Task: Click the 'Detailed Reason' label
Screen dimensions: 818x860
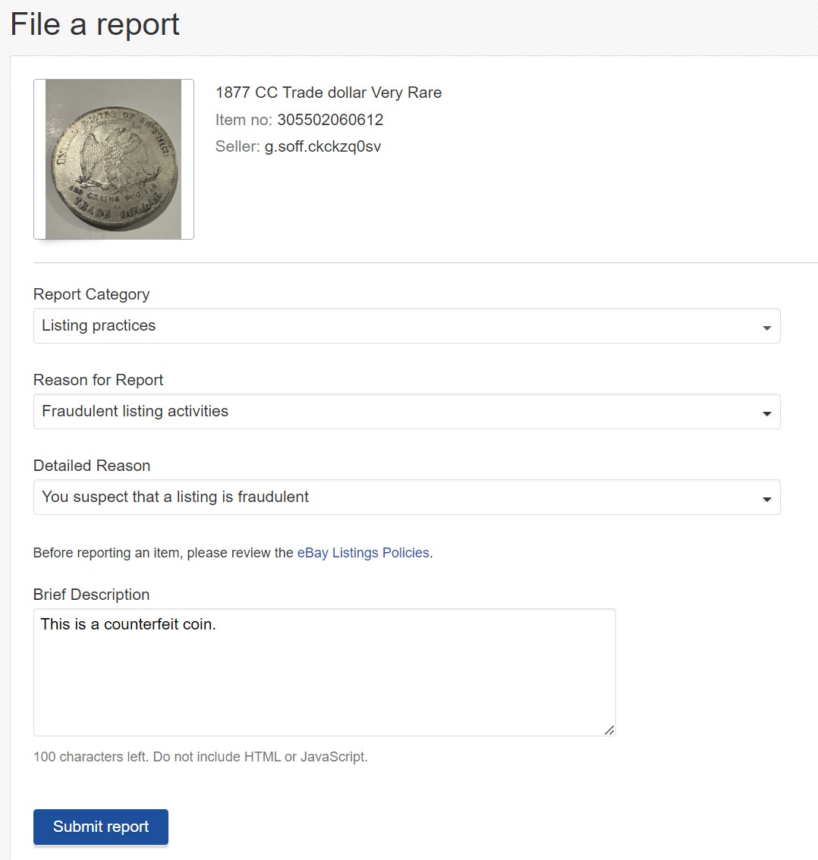Action: tap(92, 466)
